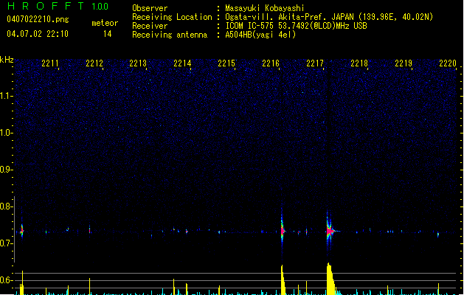Click the kHz axis unit label
The width and height of the screenshot is (464, 295).
click(7, 60)
